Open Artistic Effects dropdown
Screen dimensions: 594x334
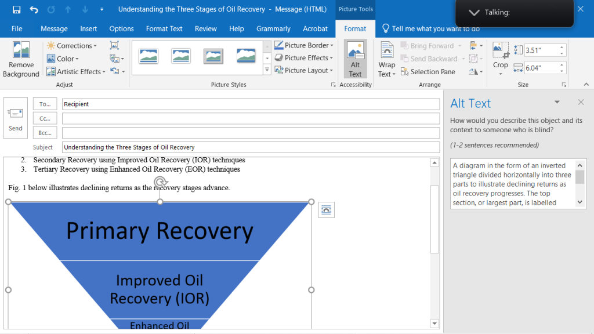[76, 71]
